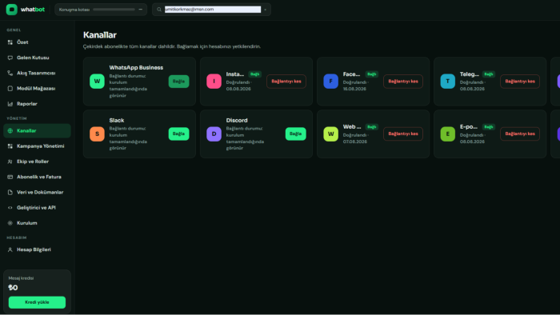Open the Özet sidebar icon
560x315 pixels.
click(x=10, y=42)
